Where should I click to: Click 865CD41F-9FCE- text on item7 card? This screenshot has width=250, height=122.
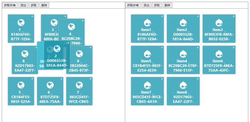[x=147, y=97]
